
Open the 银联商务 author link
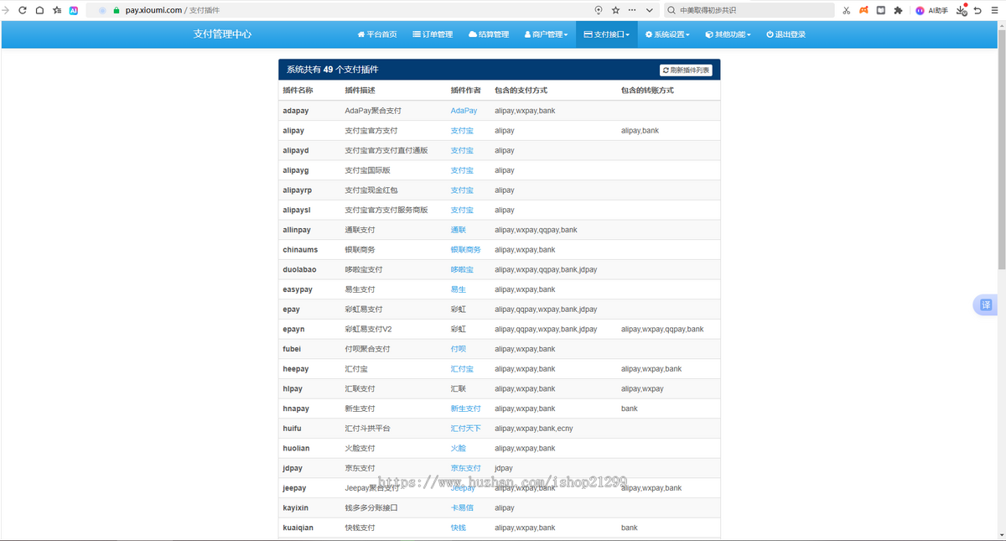coord(466,250)
